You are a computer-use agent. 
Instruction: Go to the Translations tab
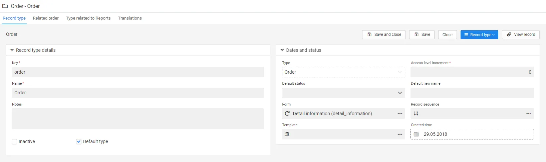[130, 18]
